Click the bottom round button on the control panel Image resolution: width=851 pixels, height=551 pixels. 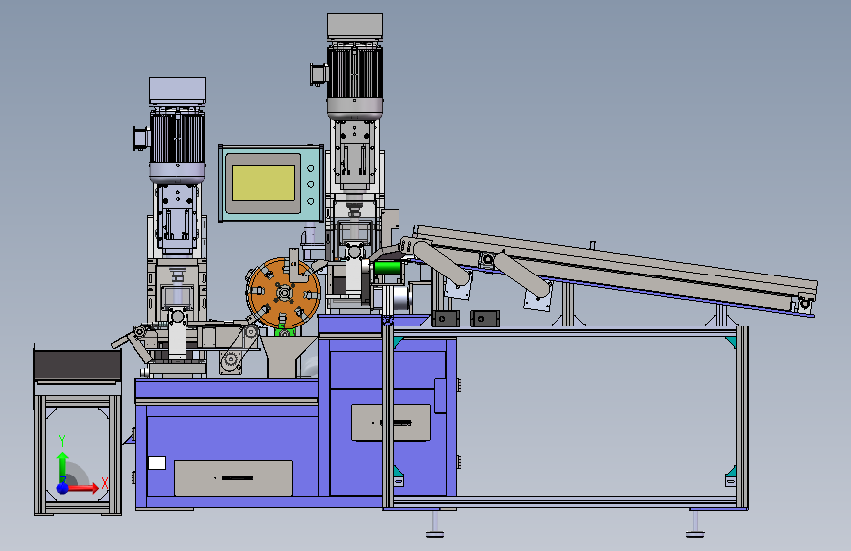coord(311,201)
